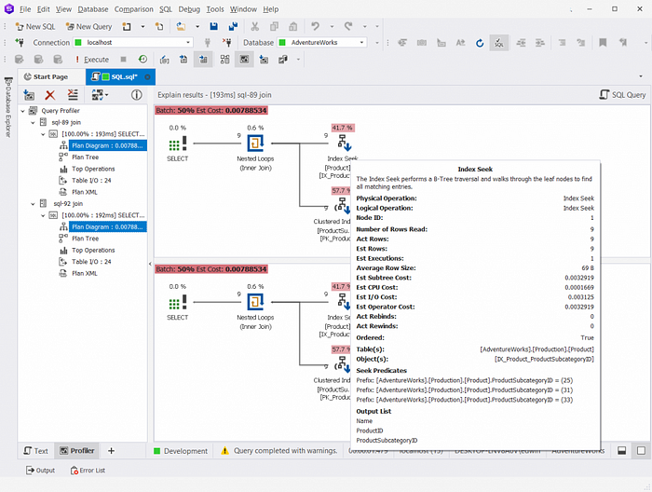Click the New SQL toolbar button
The image size is (652, 492).
[x=35, y=27]
